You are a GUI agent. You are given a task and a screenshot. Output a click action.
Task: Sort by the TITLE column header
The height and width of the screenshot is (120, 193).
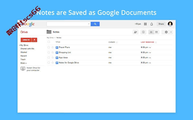58,42
